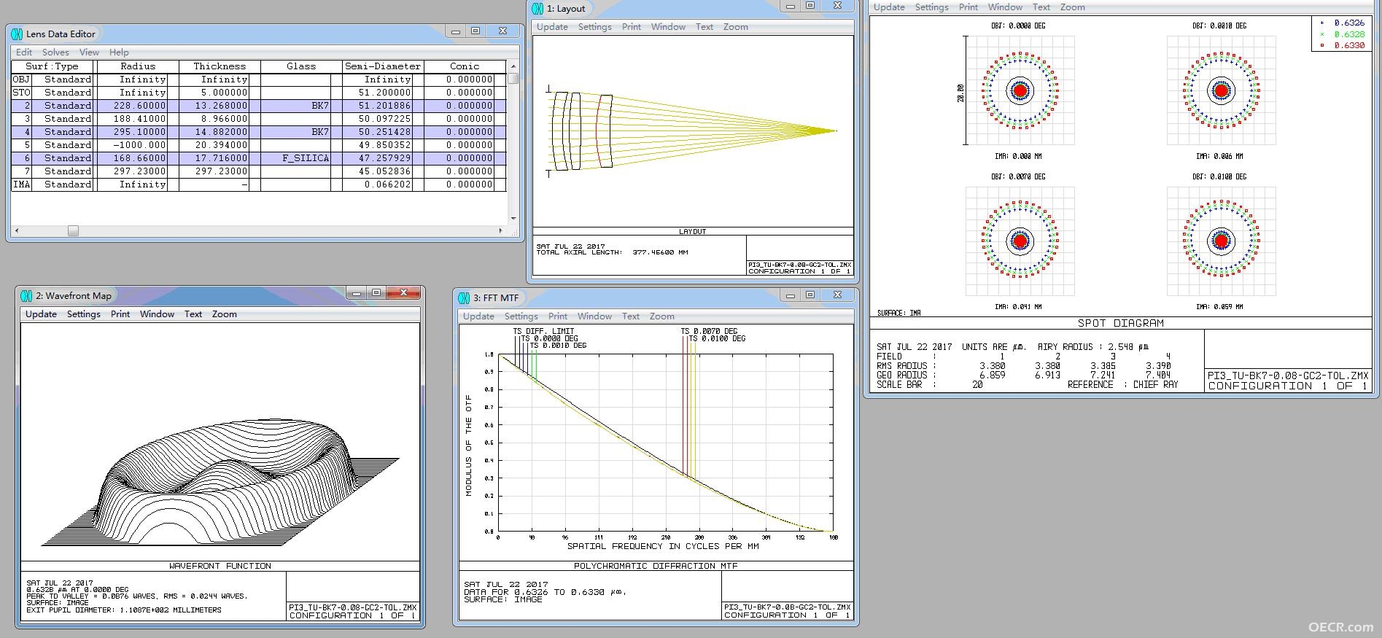Maximize the Layout window
Screen dimensions: 1382x638
810,6
